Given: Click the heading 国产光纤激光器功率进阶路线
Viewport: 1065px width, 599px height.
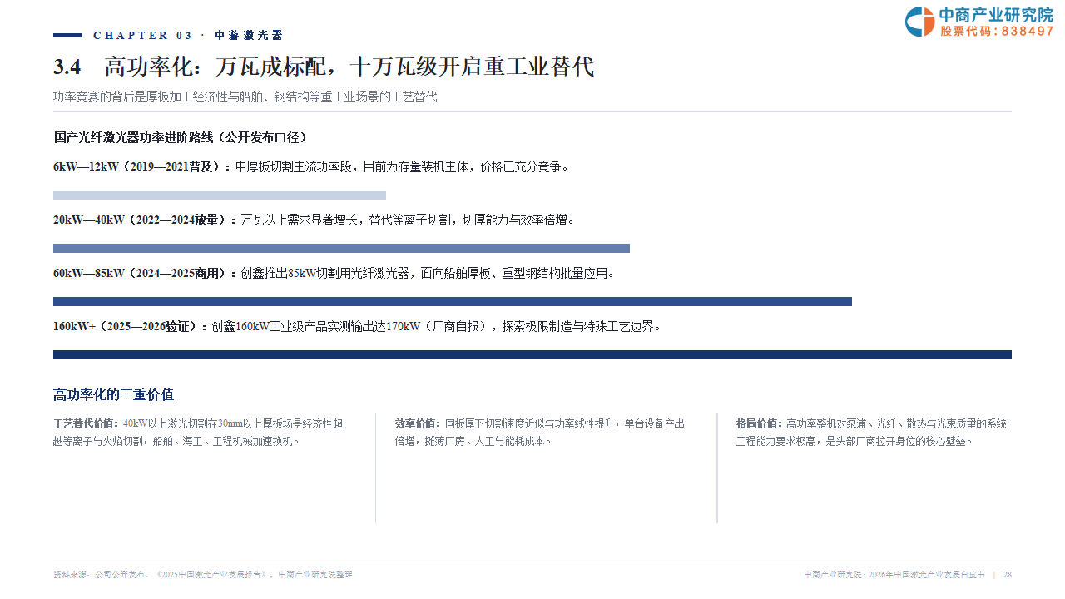Looking at the screenshot, I should pos(181,137).
